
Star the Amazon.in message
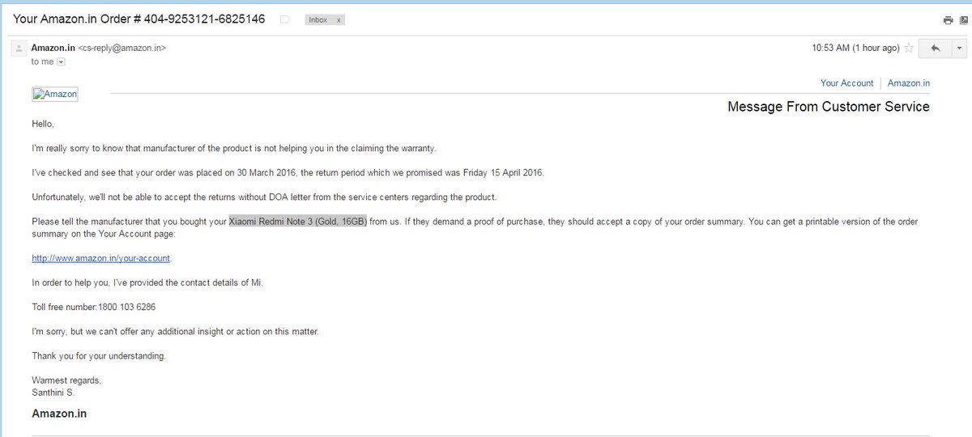tap(909, 49)
